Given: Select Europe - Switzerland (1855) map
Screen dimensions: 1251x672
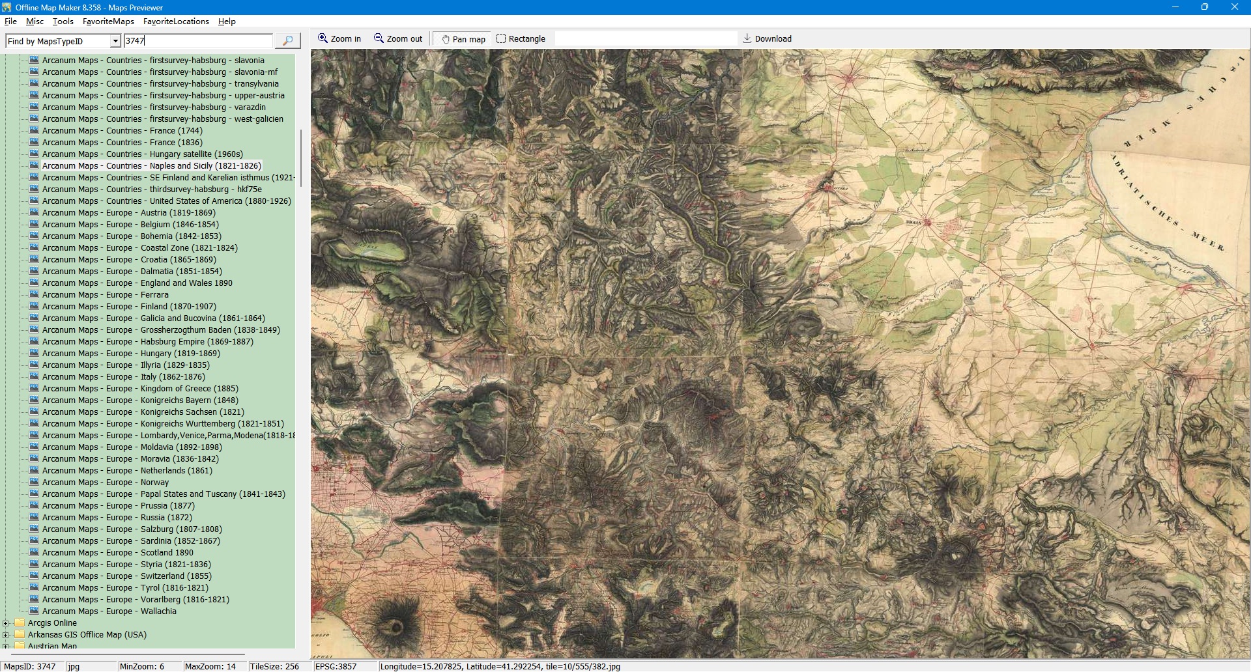Looking at the screenshot, I should [x=126, y=576].
